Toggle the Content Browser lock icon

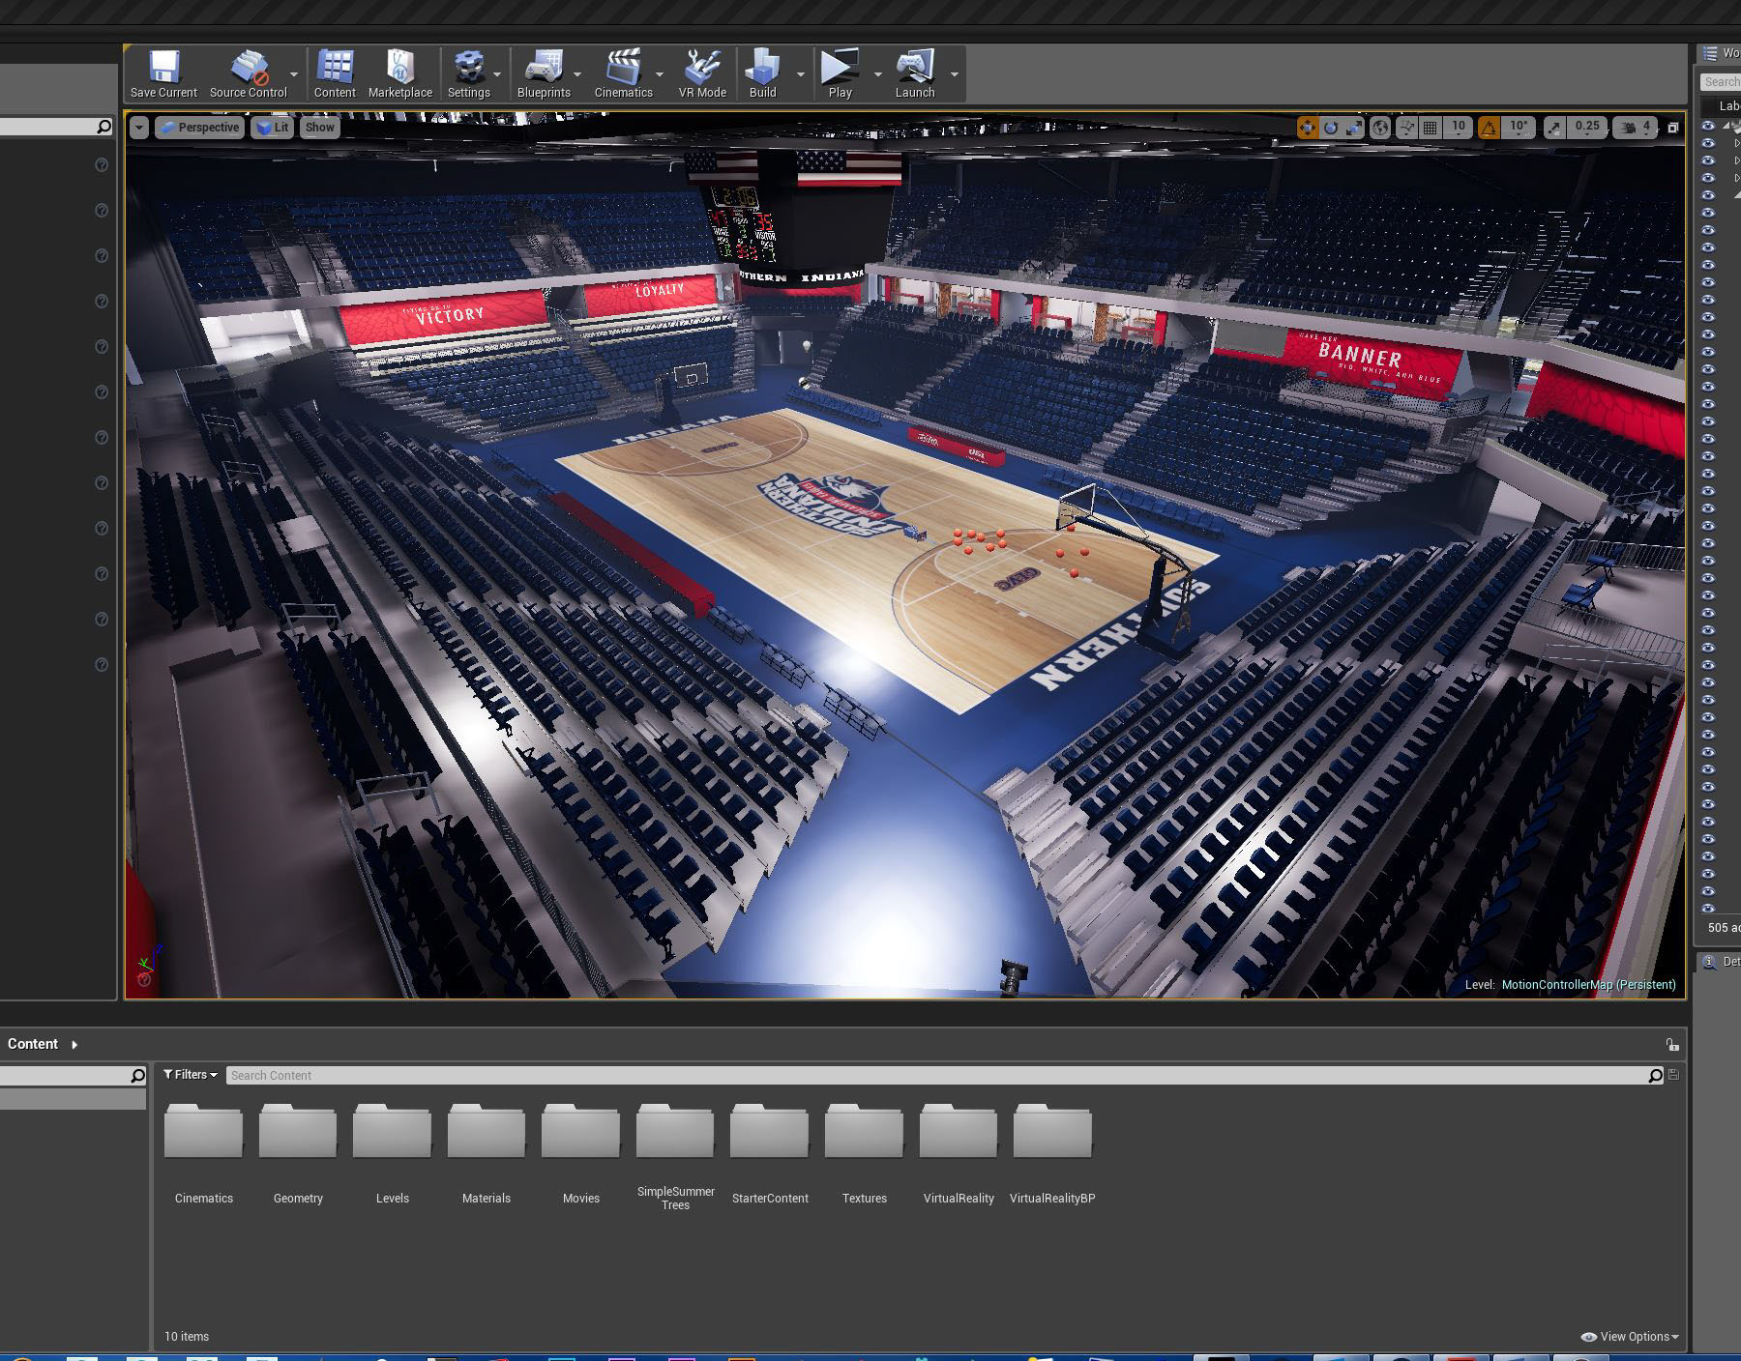click(x=1672, y=1045)
